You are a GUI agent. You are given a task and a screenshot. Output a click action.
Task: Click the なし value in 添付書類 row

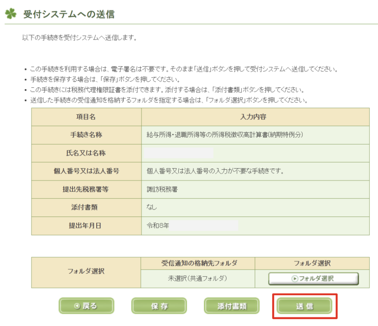pos(152,208)
